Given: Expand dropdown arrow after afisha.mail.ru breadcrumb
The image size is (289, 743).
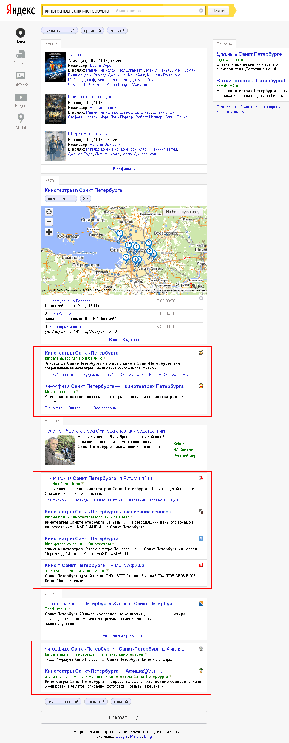Looking at the screenshot, I should [170, 676].
